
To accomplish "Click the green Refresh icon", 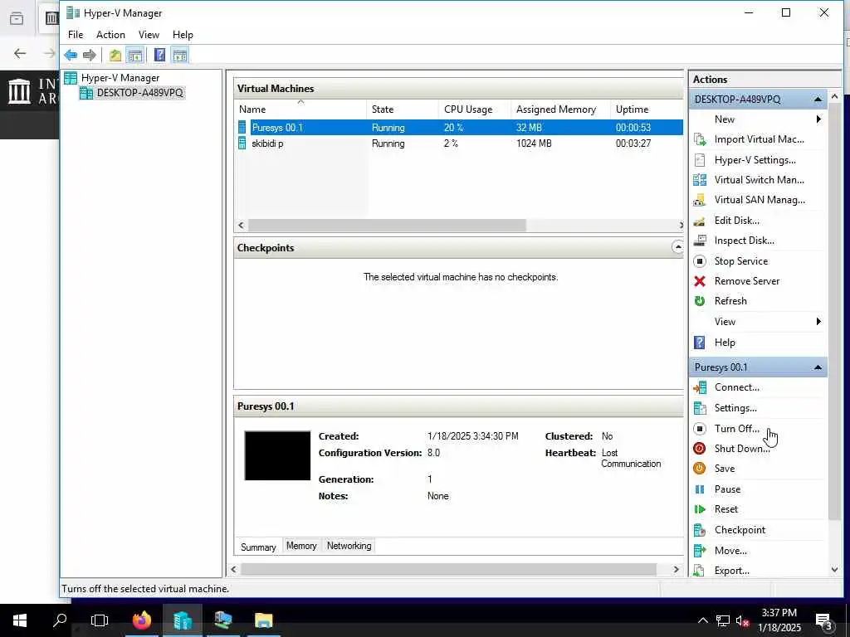I will tap(700, 301).
